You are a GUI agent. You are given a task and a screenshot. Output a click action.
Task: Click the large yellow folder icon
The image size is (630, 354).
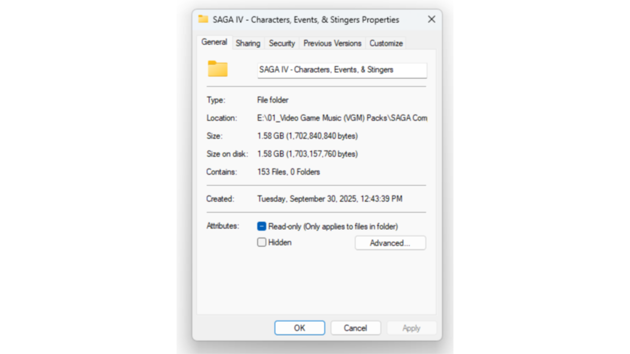tap(218, 69)
